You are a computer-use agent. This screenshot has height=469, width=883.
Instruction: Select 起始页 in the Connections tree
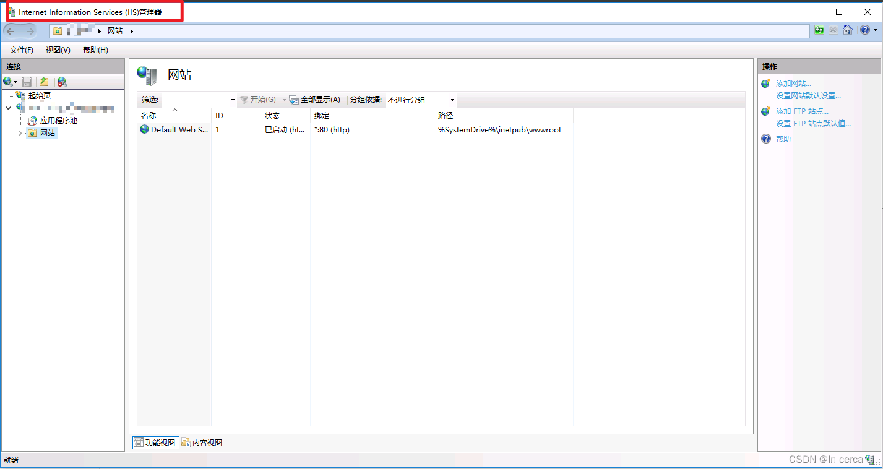pos(39,96)
